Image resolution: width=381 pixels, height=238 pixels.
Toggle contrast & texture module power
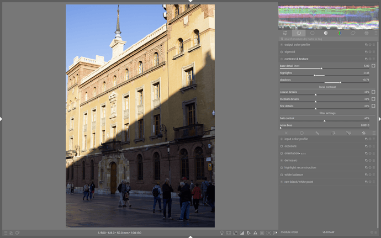click(282, 59)
